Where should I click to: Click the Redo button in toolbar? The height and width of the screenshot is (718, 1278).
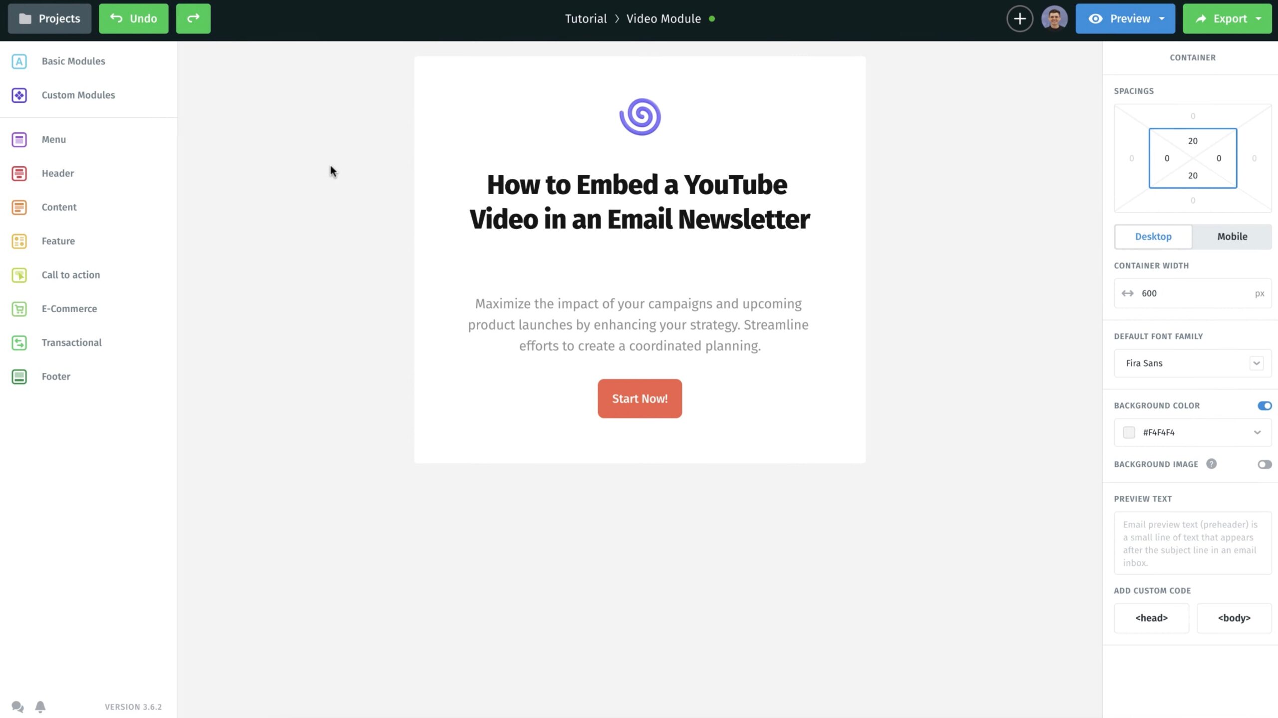193,18
